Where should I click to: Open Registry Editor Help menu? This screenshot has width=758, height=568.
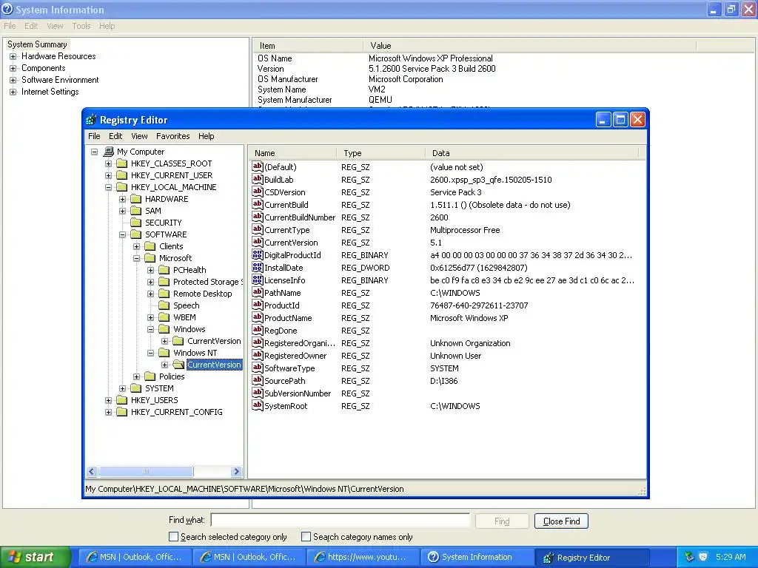click(x=207, y=136)
